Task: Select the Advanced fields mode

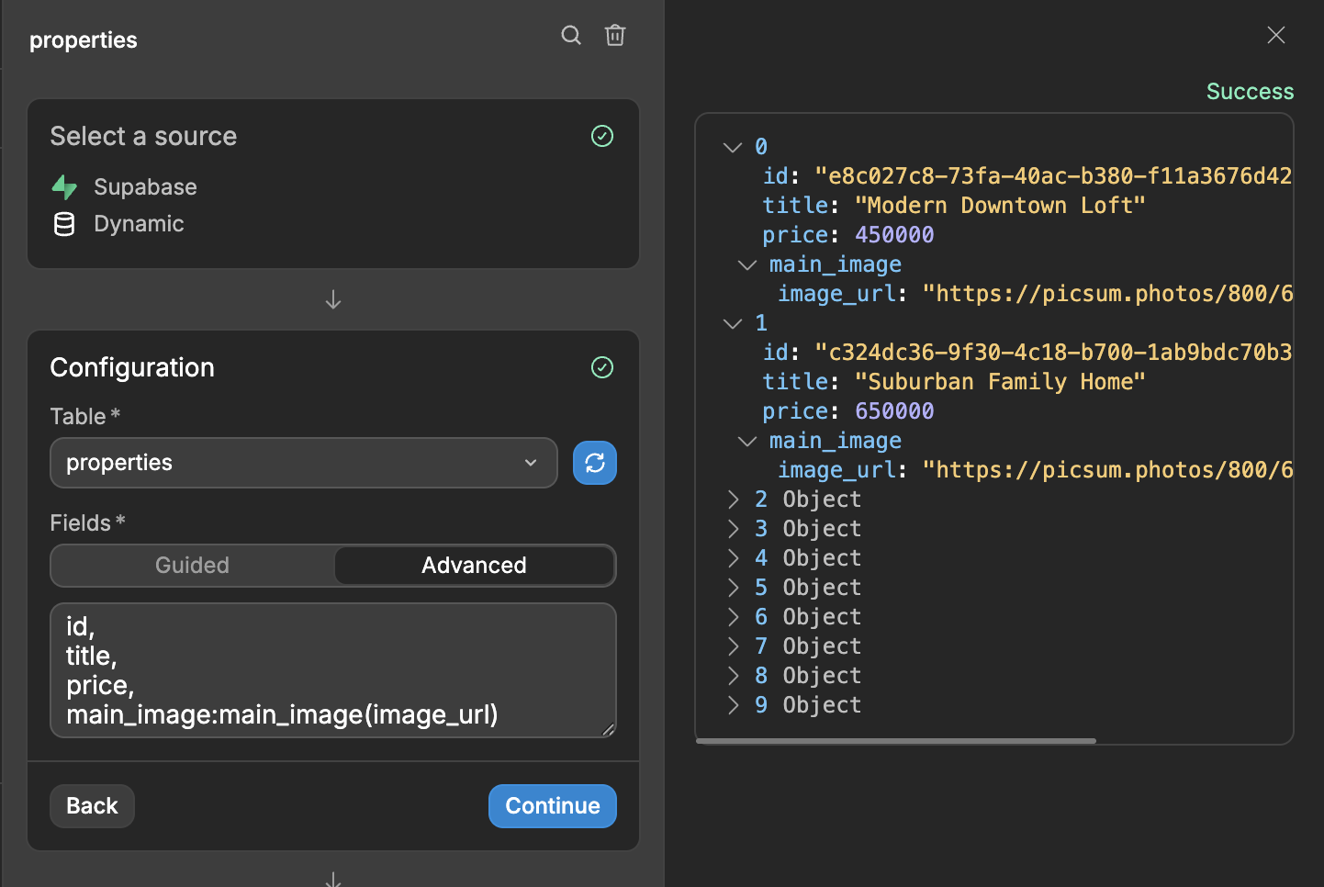Action: tap(474, 566)
